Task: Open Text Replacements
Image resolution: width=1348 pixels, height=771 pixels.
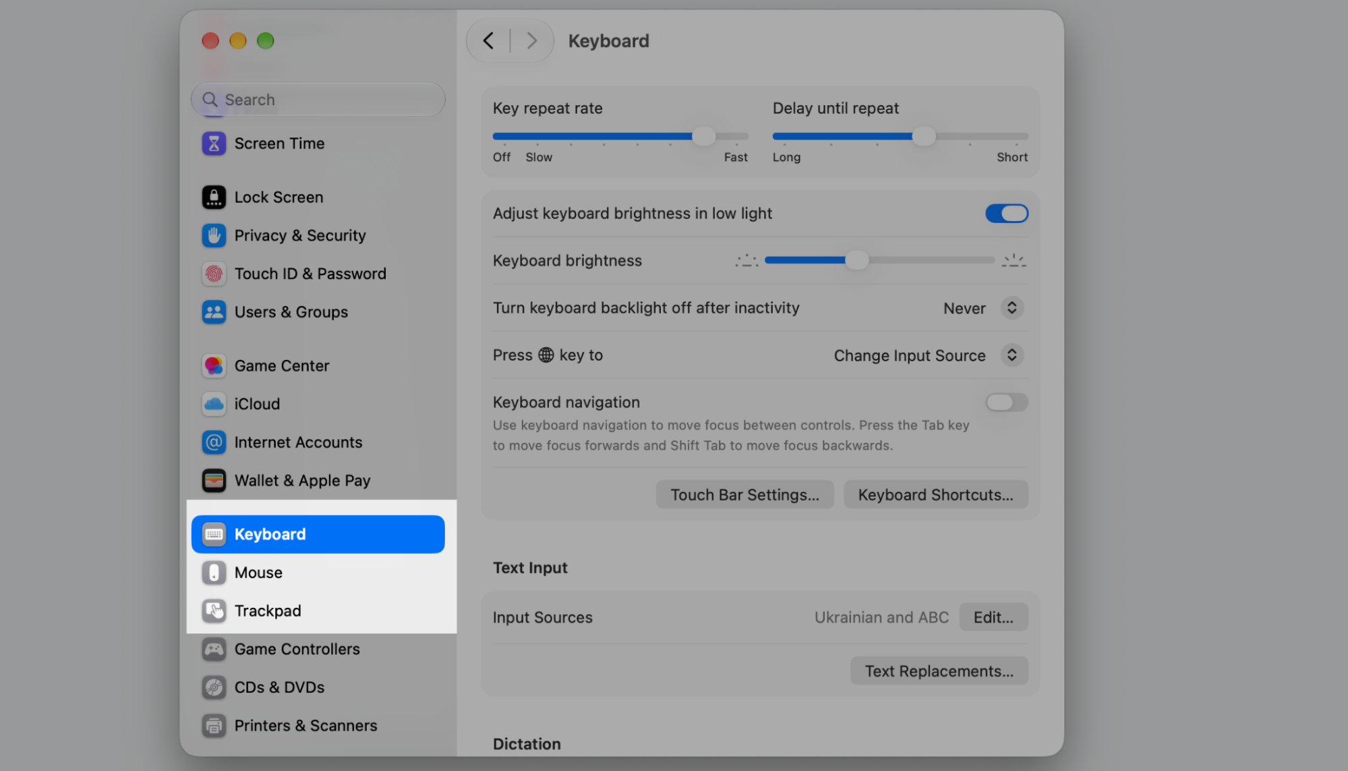Action: tap(939, 671)
